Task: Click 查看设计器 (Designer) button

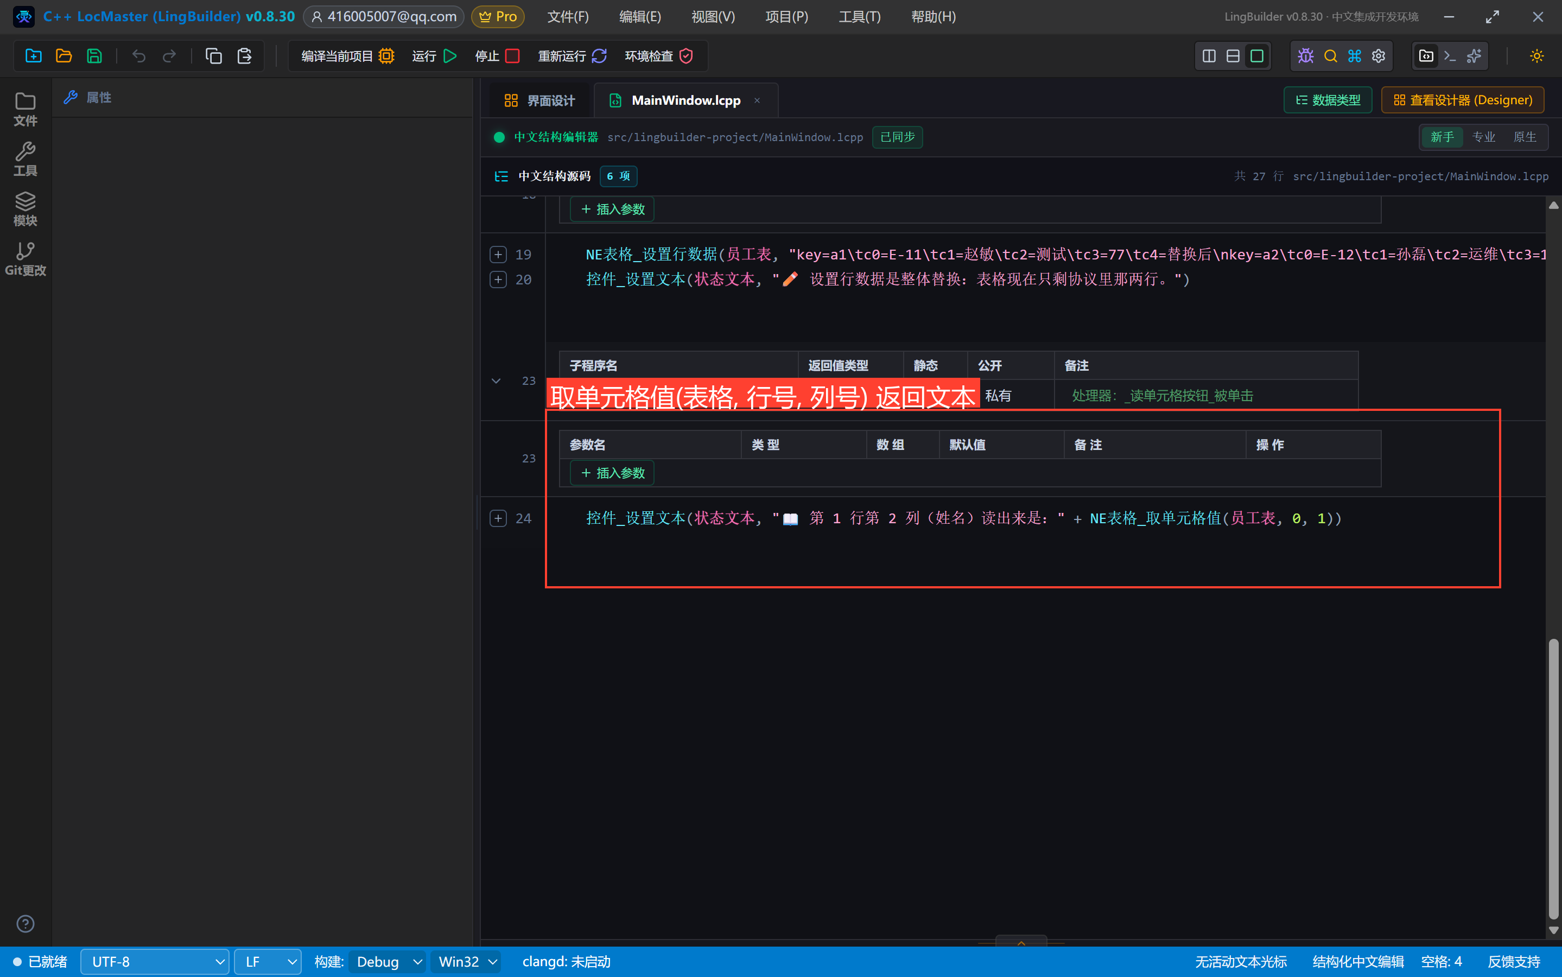Action: pyautogui.click(x=1463, y=100)
